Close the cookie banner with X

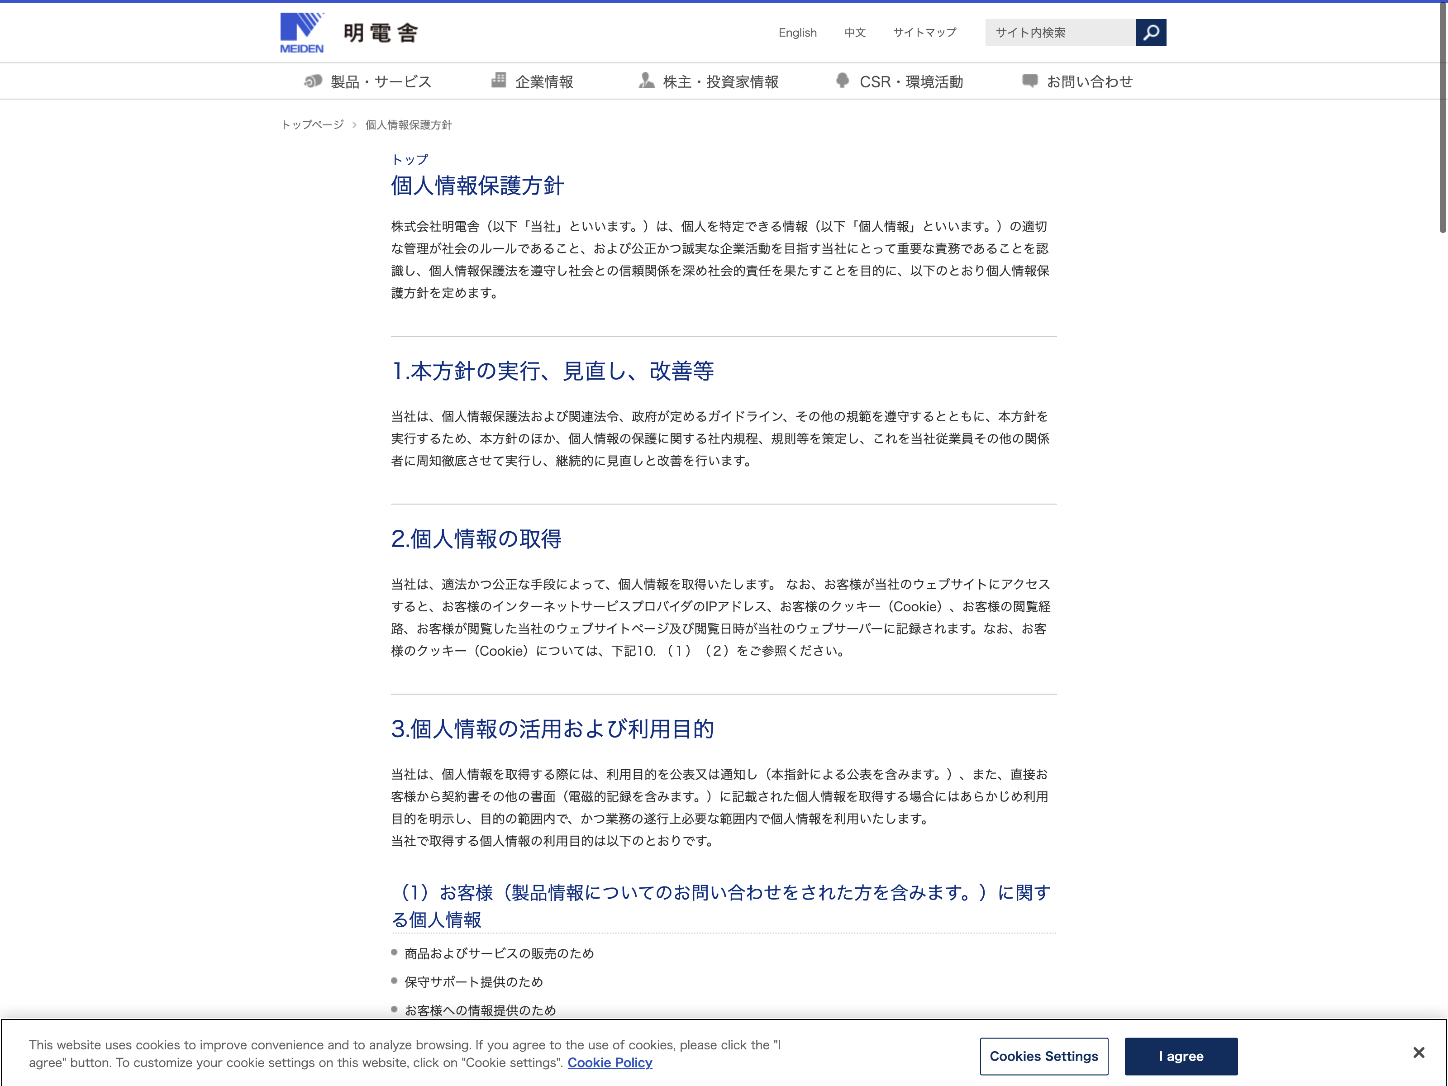point(1418,1053)
